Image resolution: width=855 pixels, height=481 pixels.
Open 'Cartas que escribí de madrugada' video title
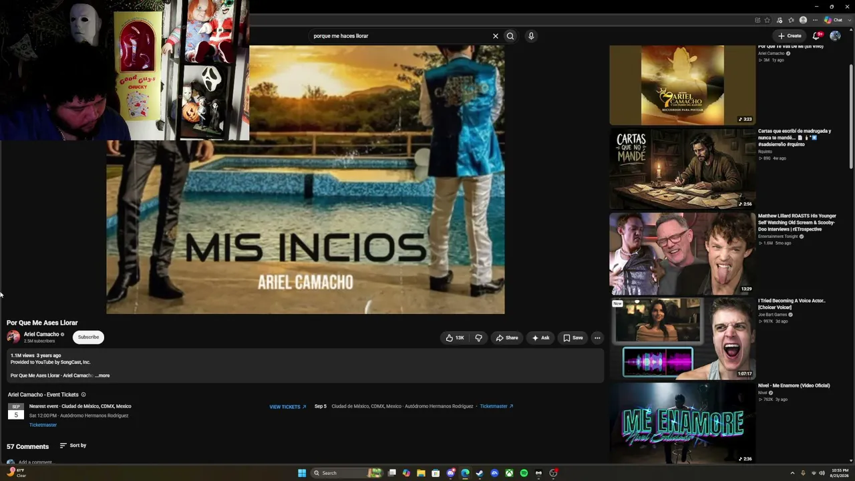[x=795, y=138]
